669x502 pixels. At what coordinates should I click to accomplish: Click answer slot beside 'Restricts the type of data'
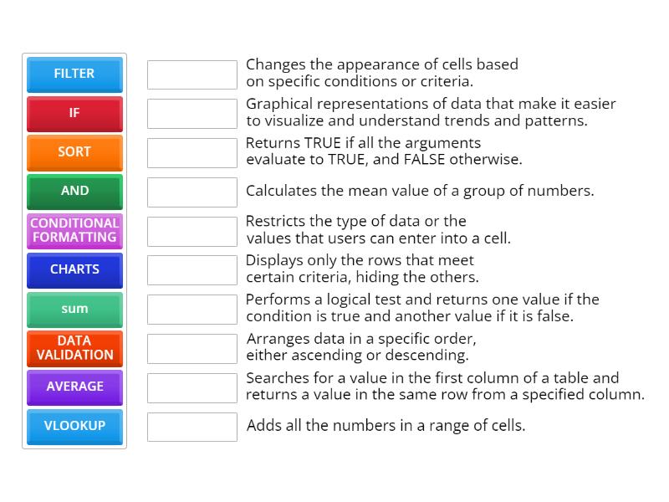pos(192,231)
